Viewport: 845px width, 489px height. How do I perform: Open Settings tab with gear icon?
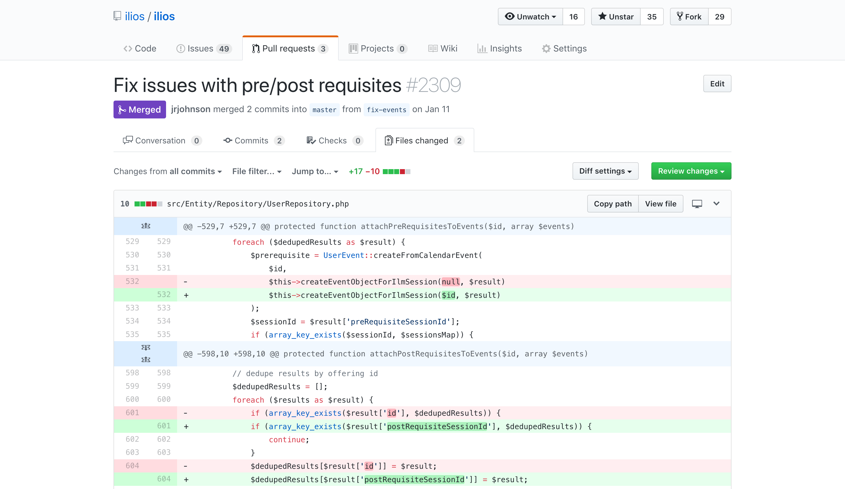(x=564, y=49)
